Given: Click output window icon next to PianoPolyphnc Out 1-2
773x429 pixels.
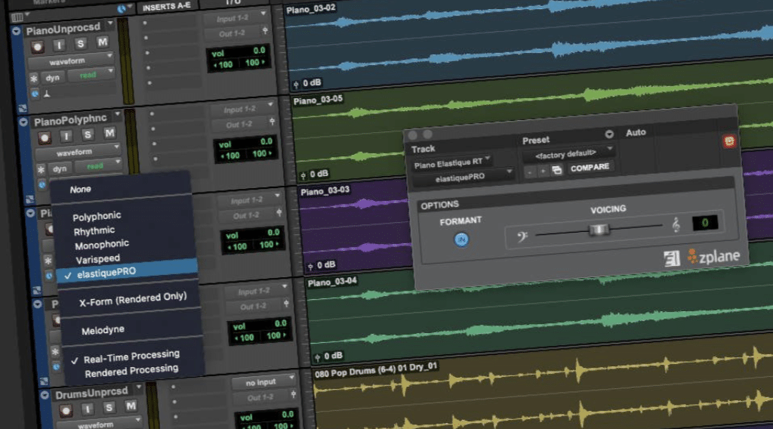Looking at the screenshot, I should coord(272,122).
